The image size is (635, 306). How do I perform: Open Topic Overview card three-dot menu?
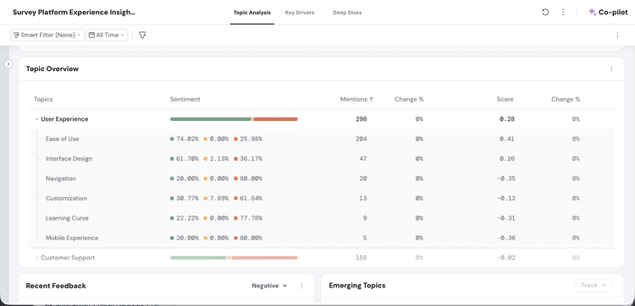tap(611, 68)
